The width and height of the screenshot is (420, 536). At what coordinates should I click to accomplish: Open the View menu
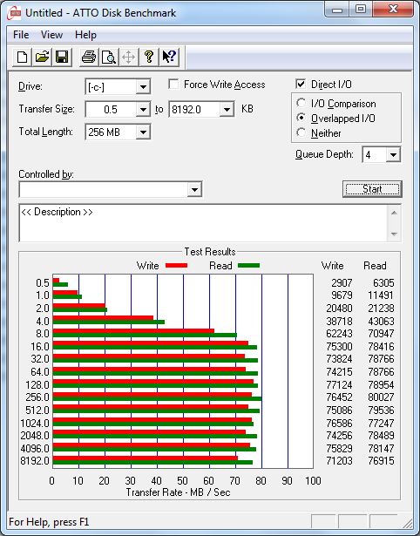click(x=51, y=35)
